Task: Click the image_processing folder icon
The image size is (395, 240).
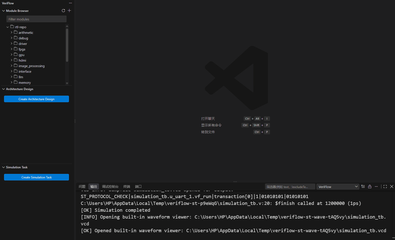Action: pyautogui.click(x=16, y=66)
